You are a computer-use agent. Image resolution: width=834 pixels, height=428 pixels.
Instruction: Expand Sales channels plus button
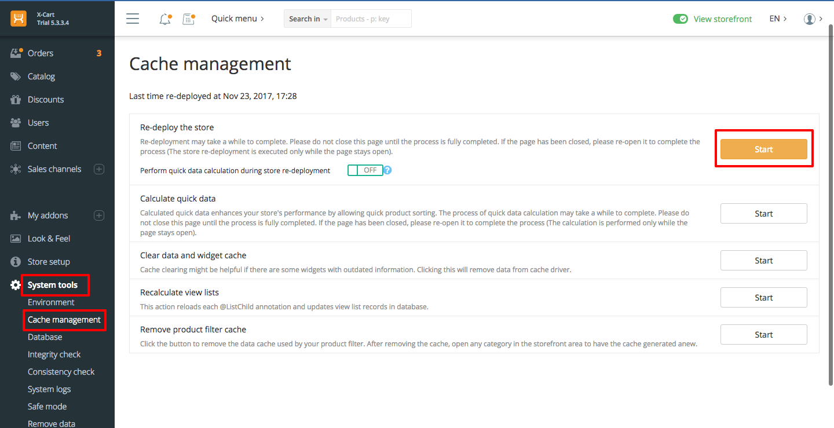[x=99, y=169]
